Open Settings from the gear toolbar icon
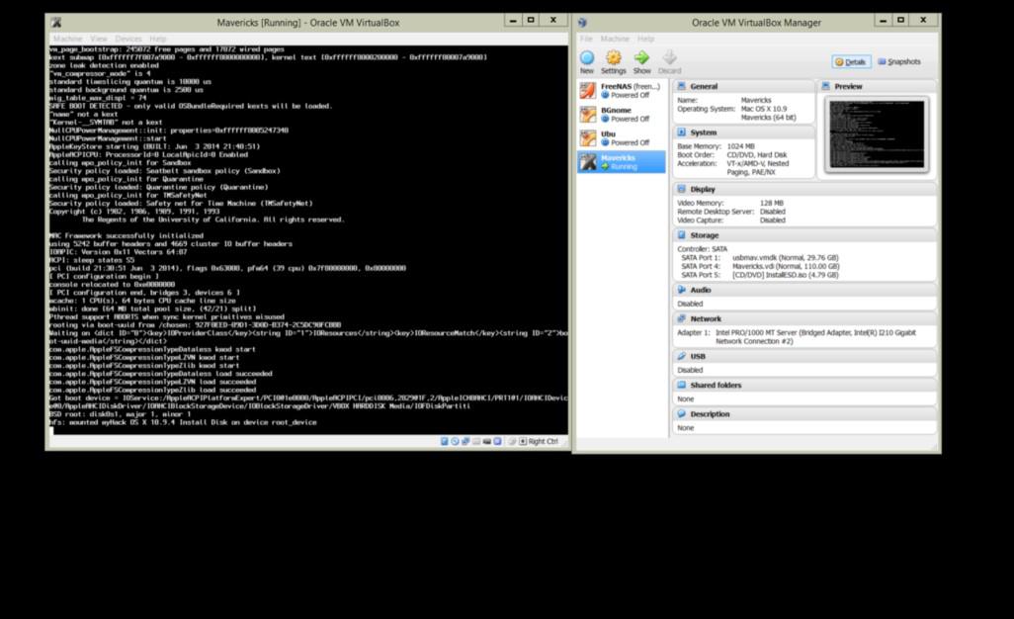The image size is (1014, 619). [x=614, y=60]
